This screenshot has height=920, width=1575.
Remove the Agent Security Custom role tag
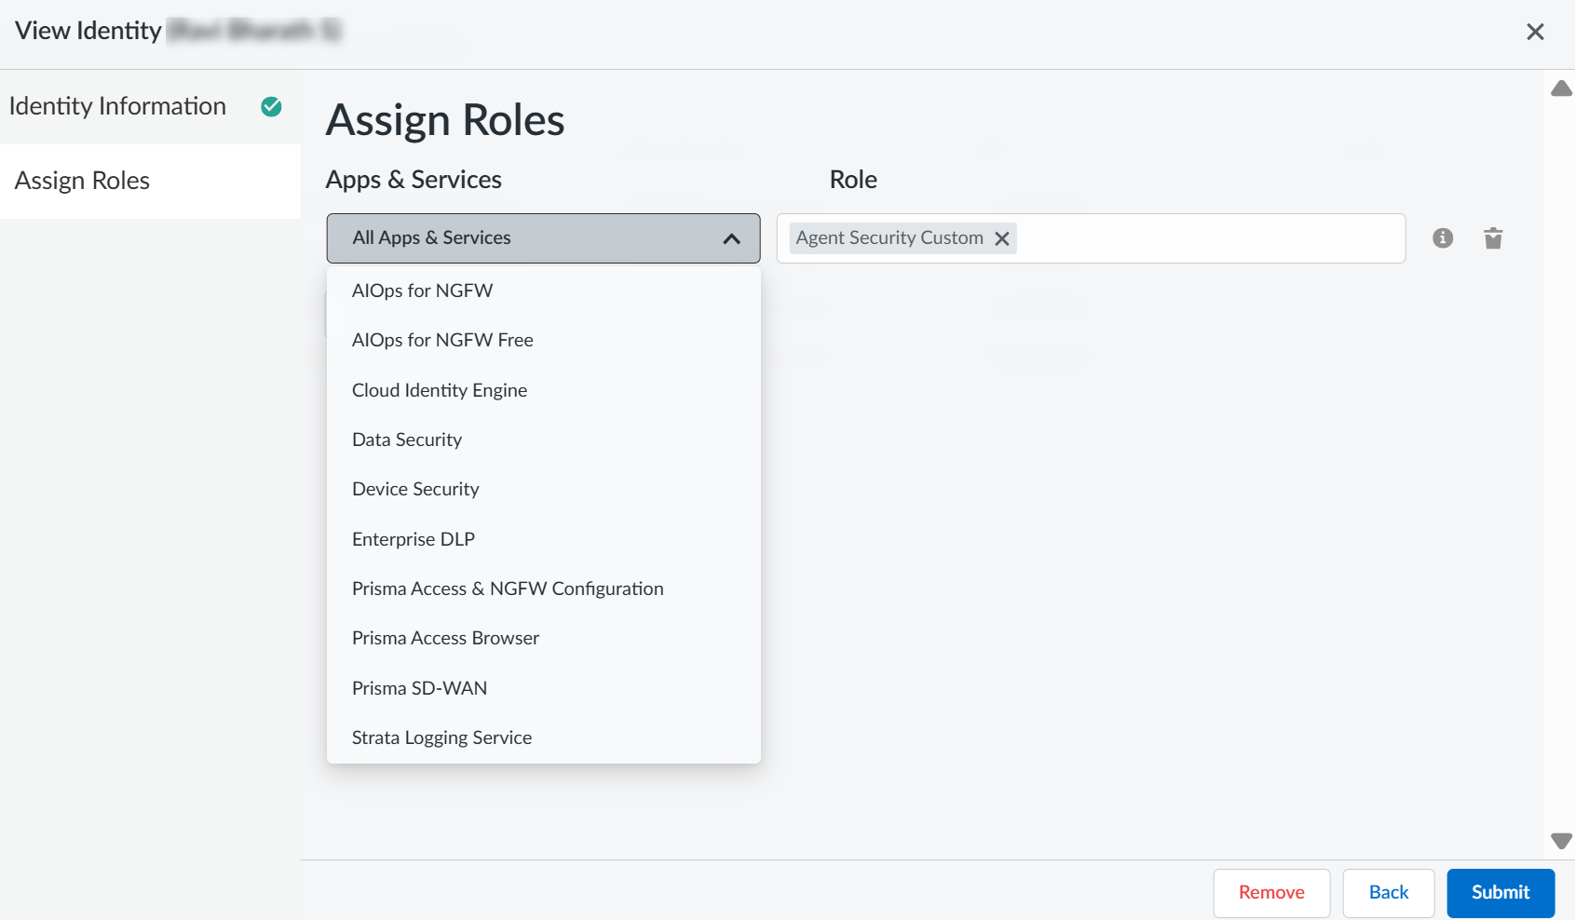coord(1002,238)
